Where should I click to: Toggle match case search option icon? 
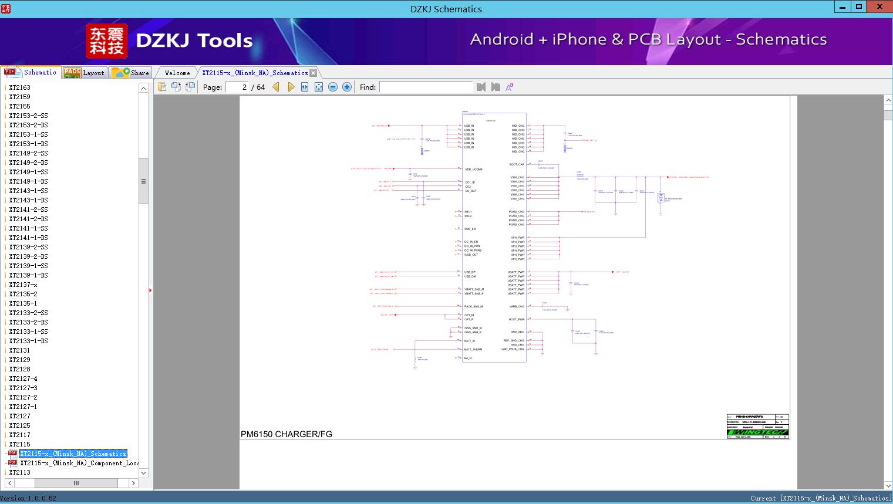[x=510, y=87]
